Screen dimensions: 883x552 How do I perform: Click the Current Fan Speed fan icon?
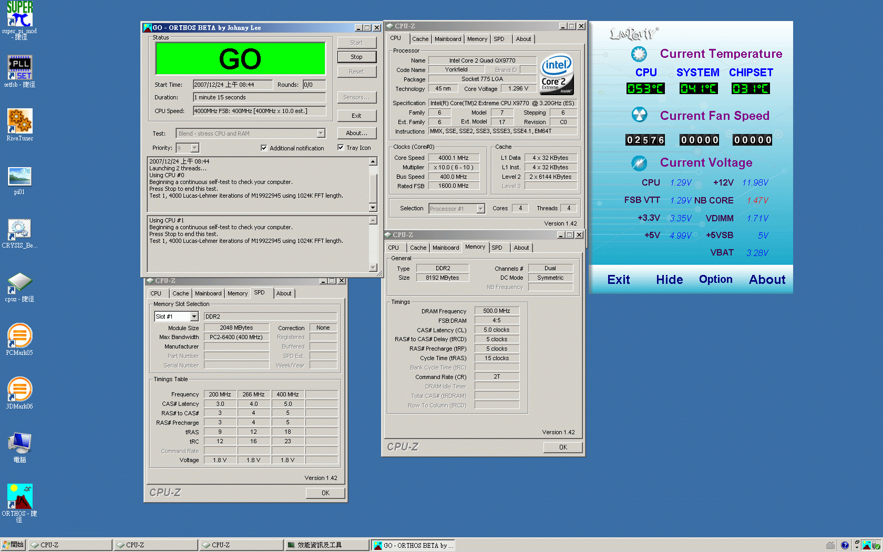pos(639,115)
